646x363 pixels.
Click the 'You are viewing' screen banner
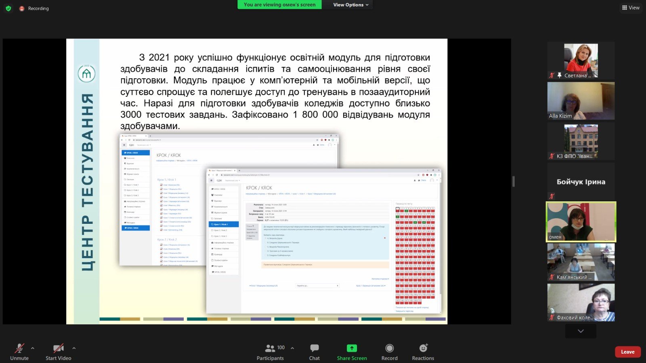279,5
